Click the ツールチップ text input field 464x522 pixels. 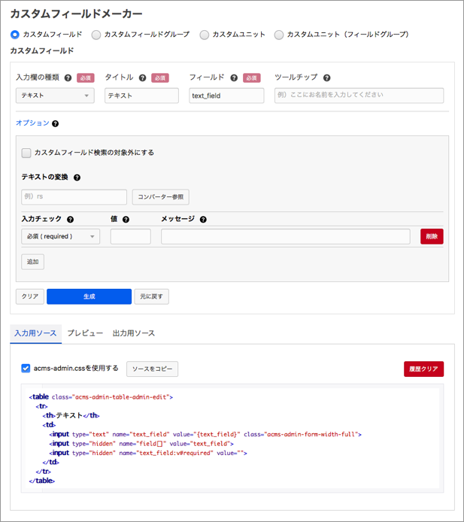pyautogui.click(x=359, y=96)
